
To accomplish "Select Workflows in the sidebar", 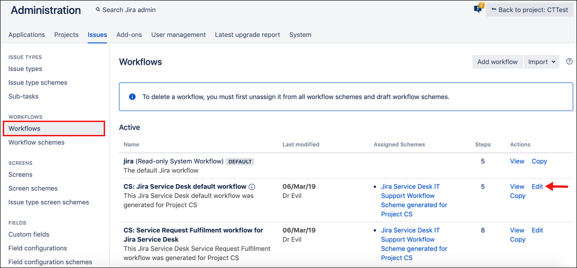I will (x=54, y=128).
